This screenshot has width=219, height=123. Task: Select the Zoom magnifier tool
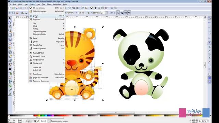coord(10,31)
